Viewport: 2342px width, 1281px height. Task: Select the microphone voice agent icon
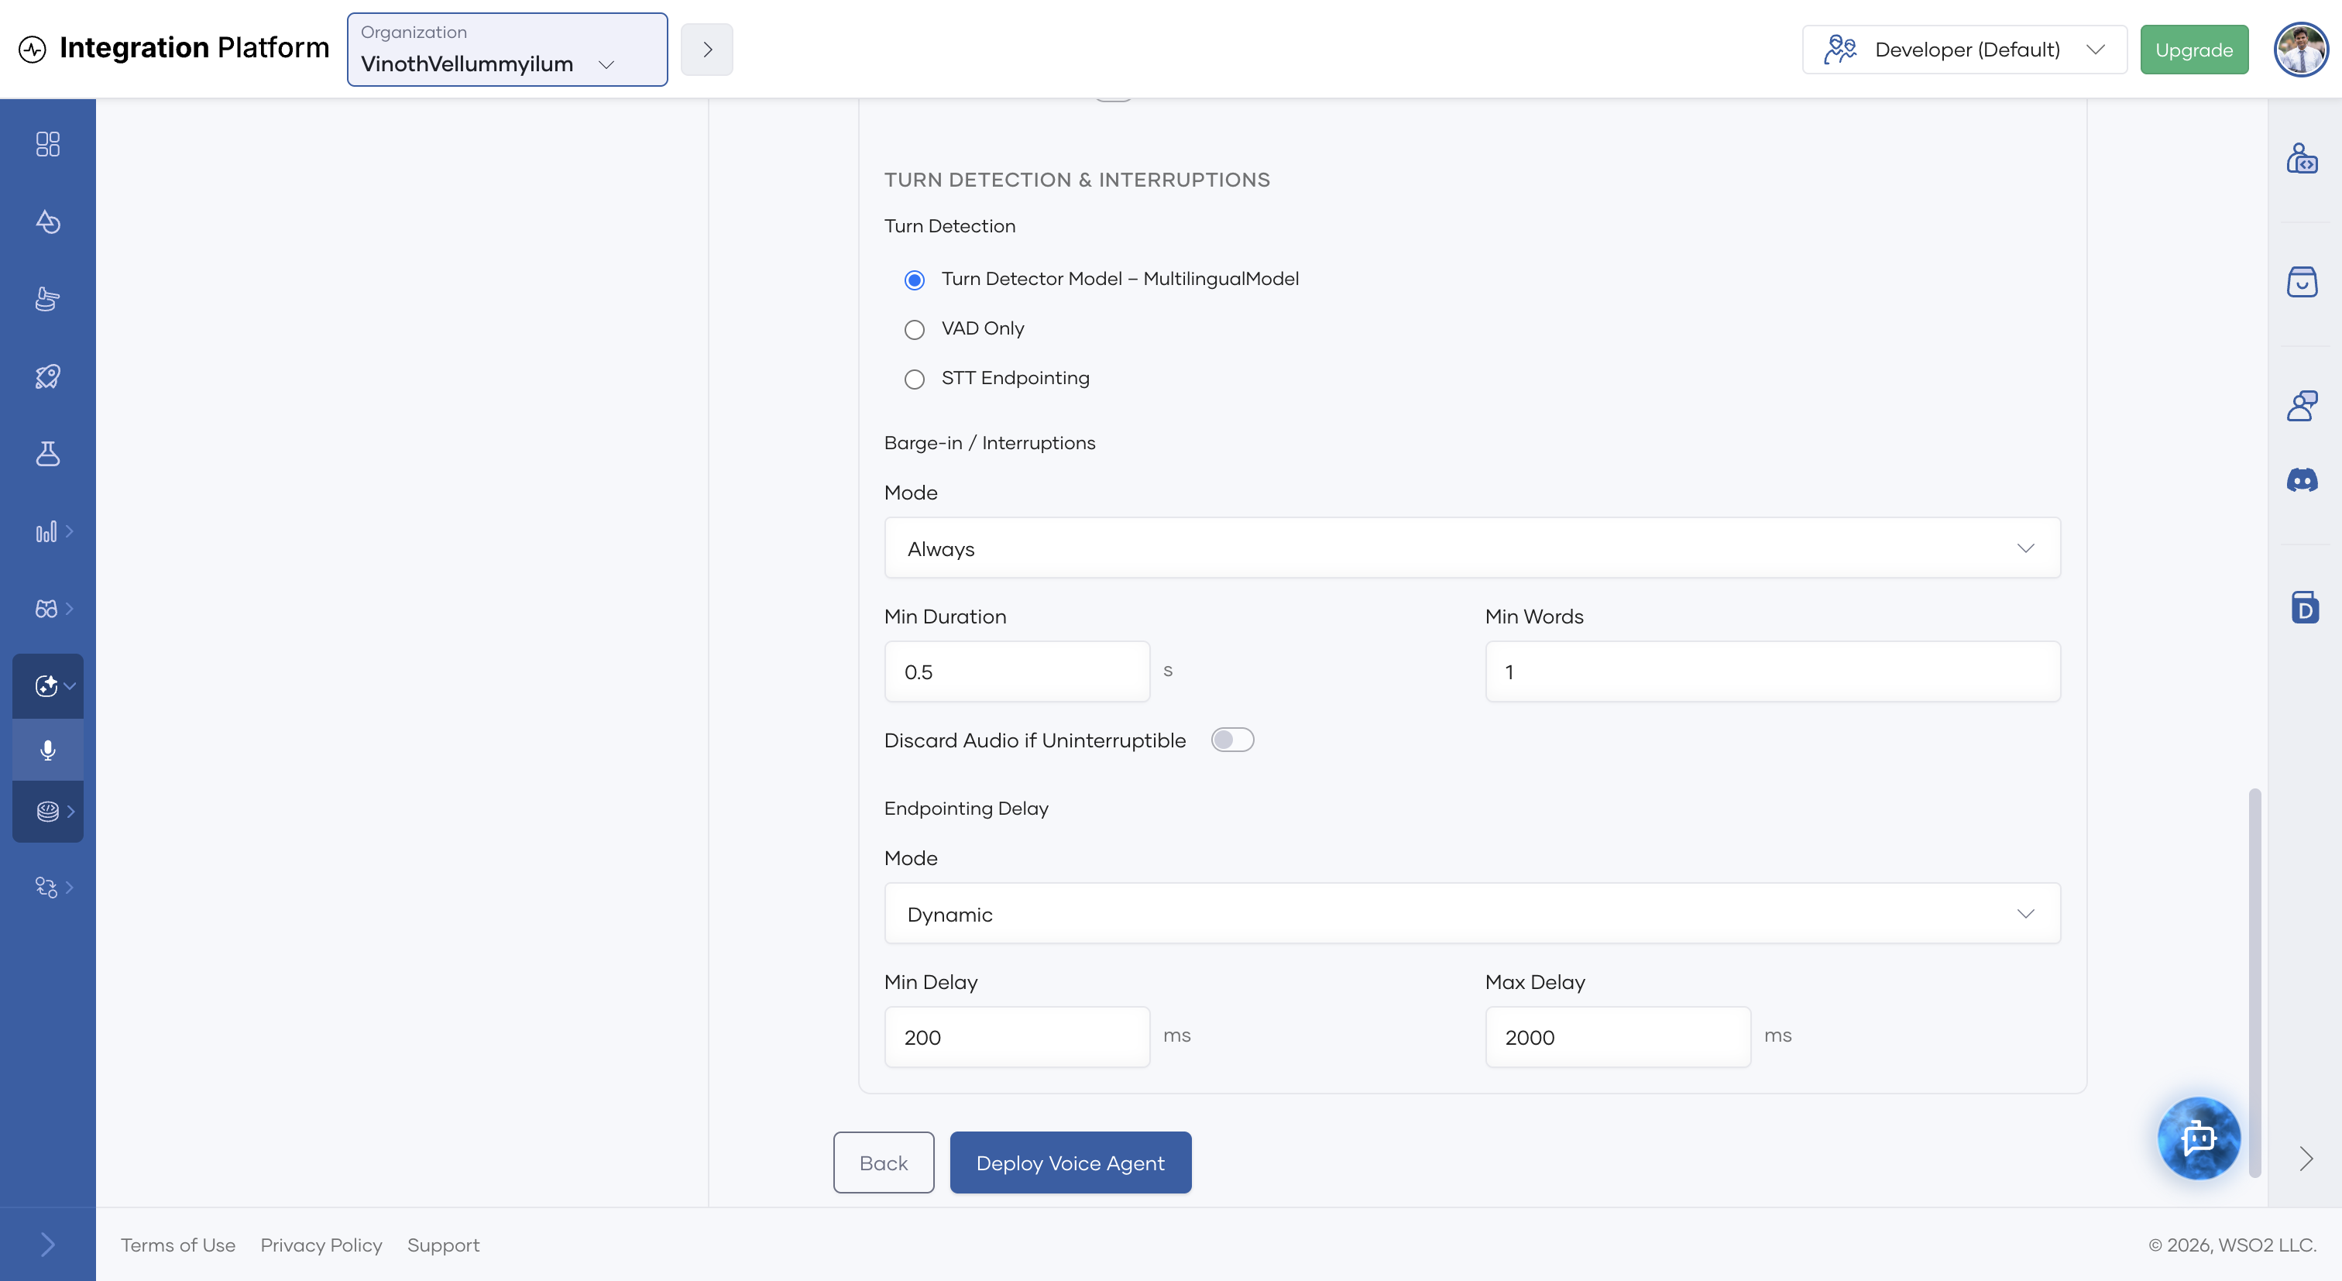tap(47, 750)
